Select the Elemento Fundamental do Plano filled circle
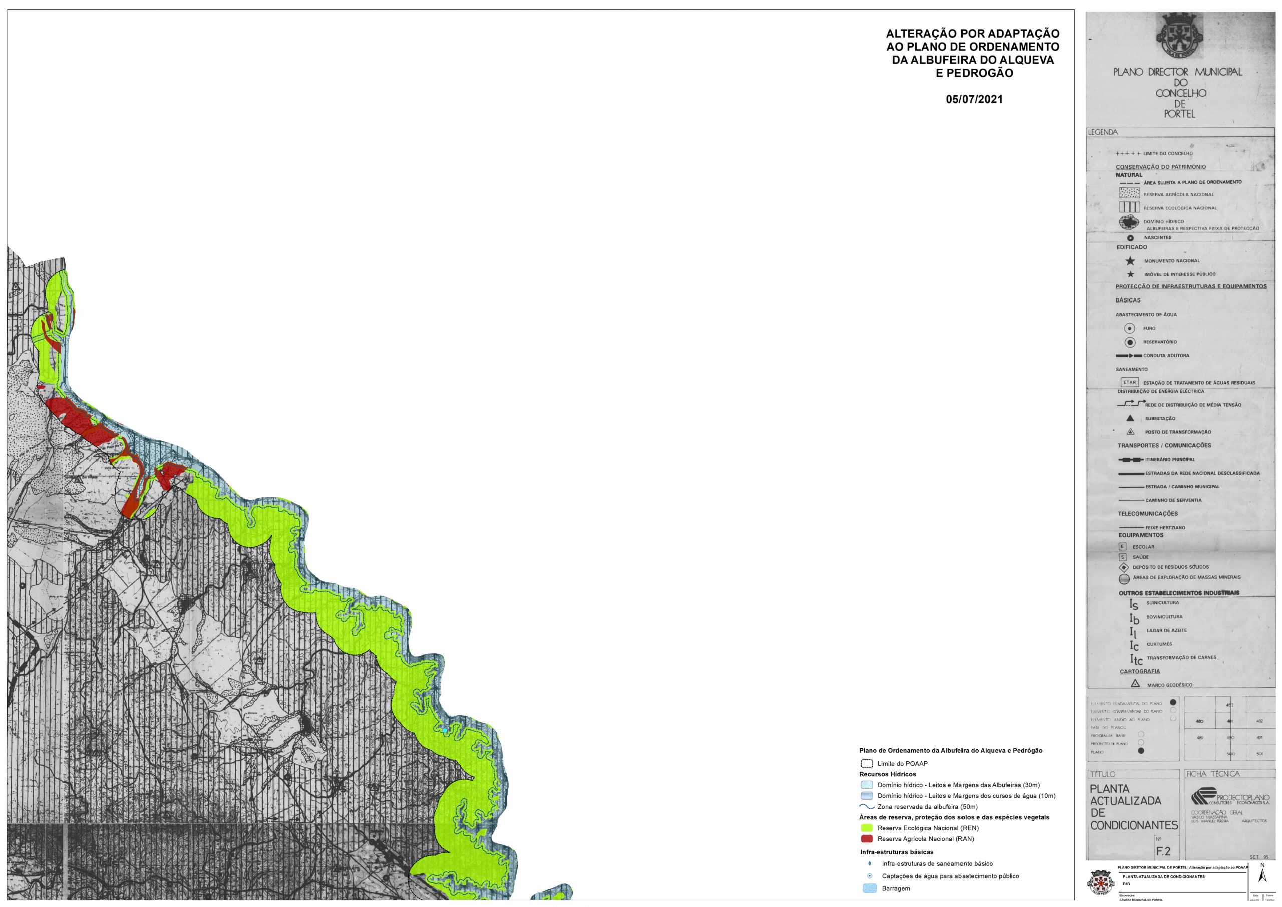The width and height of the screenshot is (1282, 907). pos(1173,703)
